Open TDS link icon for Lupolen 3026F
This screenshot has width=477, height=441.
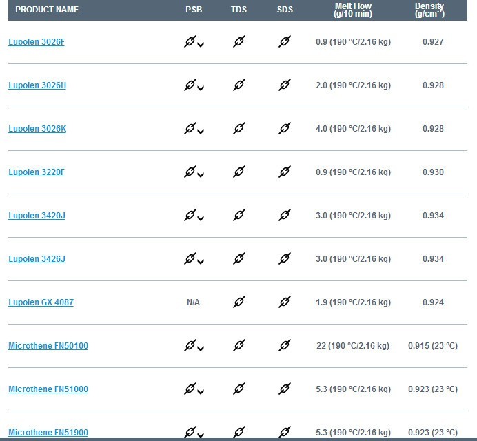pyautogui.click(x=238, y=41)
